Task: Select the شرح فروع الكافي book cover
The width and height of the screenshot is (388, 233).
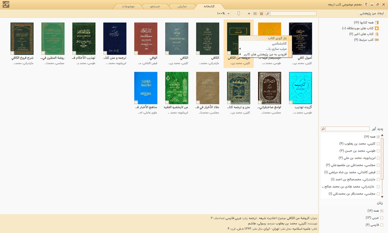Action: click(x=22, y=39)
